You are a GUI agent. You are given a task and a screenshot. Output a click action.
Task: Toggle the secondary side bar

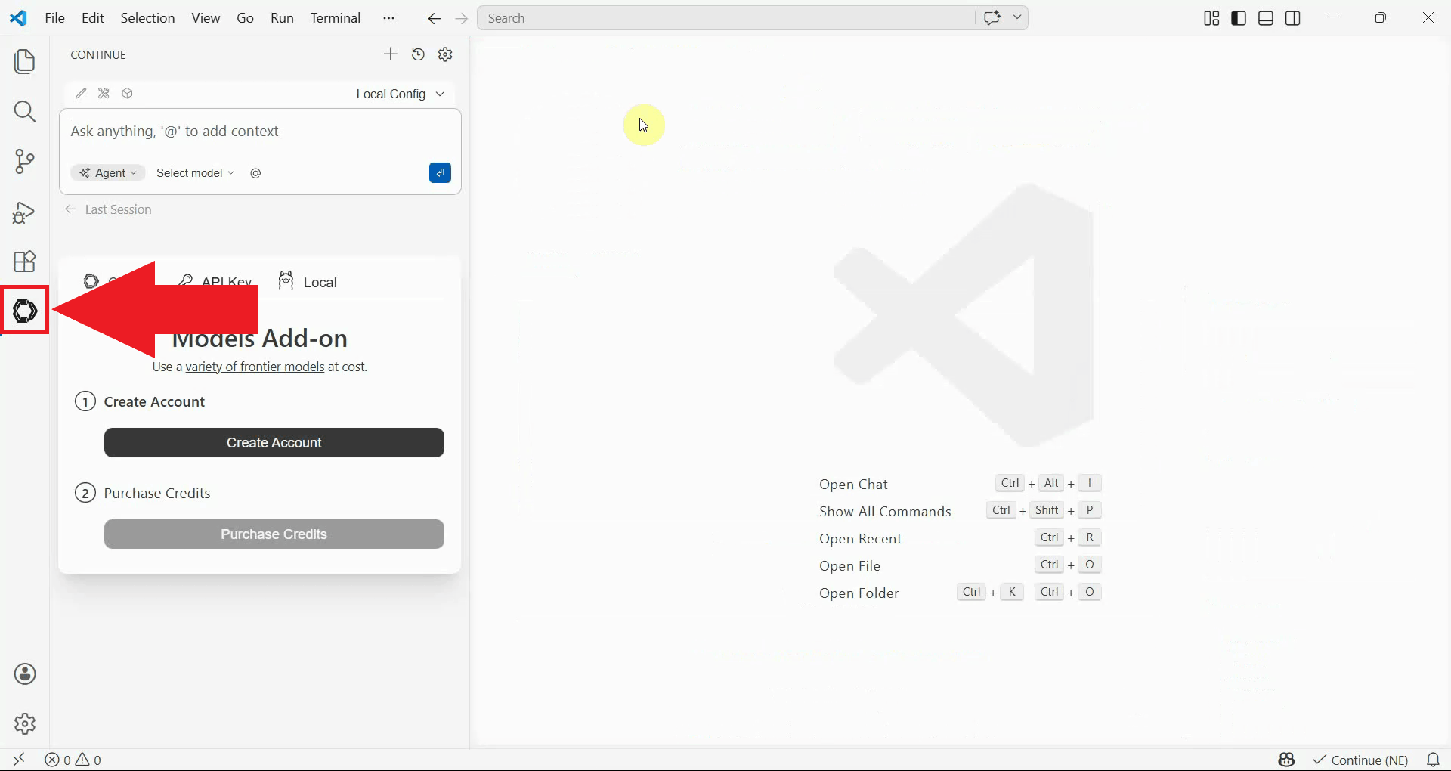point(1293,17)
